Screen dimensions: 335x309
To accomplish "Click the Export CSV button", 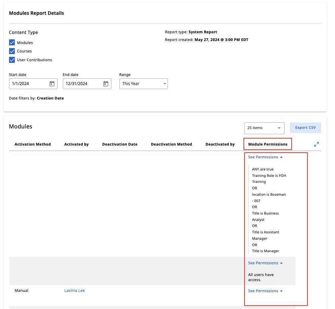I will tap(305, 127).
